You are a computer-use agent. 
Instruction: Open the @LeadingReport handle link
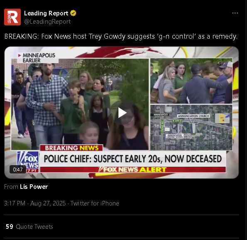pos(47,22)
